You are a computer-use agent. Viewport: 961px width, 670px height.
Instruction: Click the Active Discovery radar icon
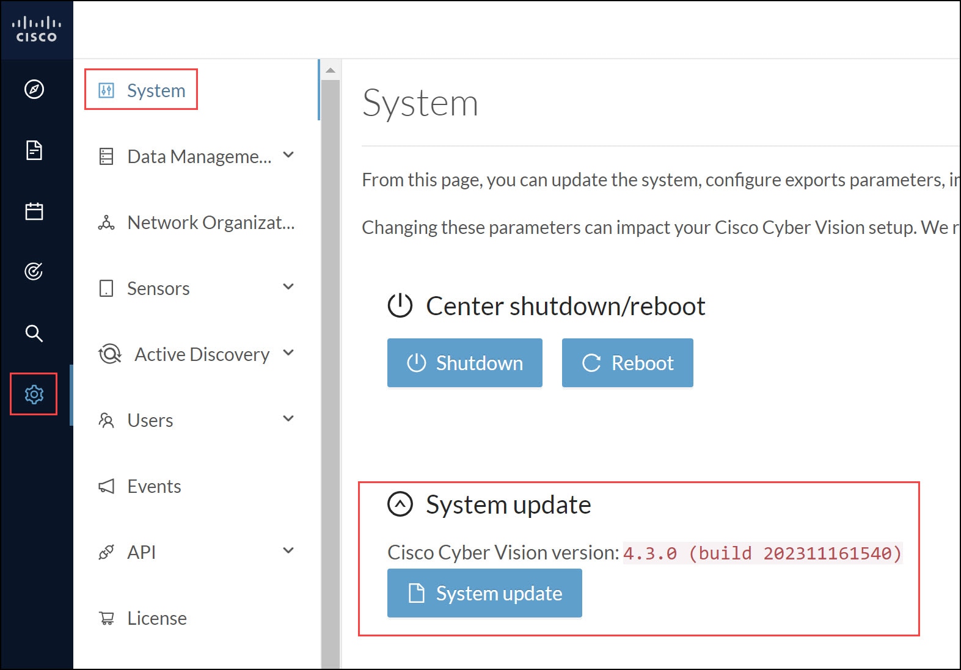(110, 354)
